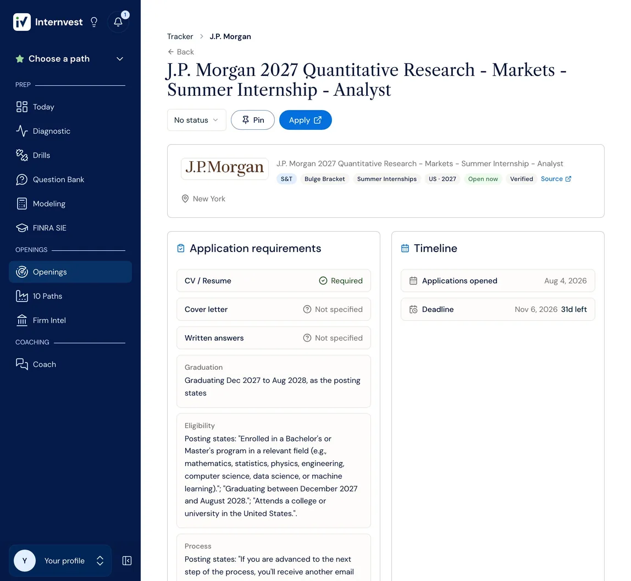The width and height of the screenshot is (631, 581).
Task: Click the green star icon
Action: click(19, 59)
